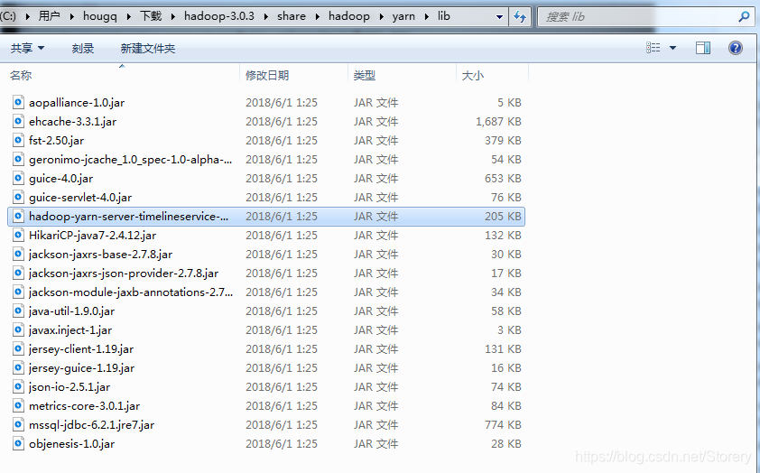
Task: Expand the arrow after yarn in path
Action: point(427,16)
